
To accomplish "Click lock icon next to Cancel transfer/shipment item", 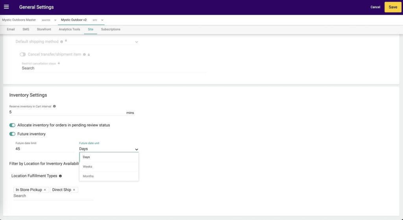I will 89,55.
